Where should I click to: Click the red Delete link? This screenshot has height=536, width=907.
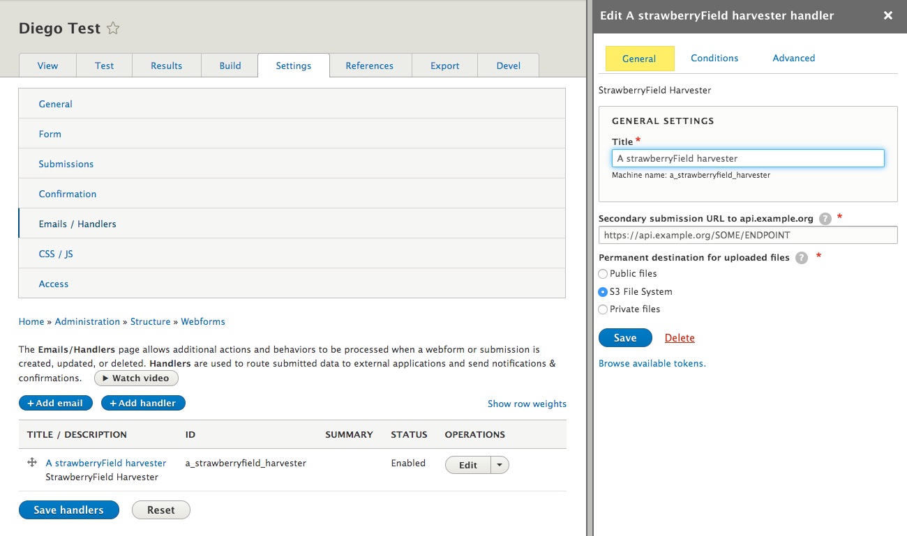pos(679,338)
